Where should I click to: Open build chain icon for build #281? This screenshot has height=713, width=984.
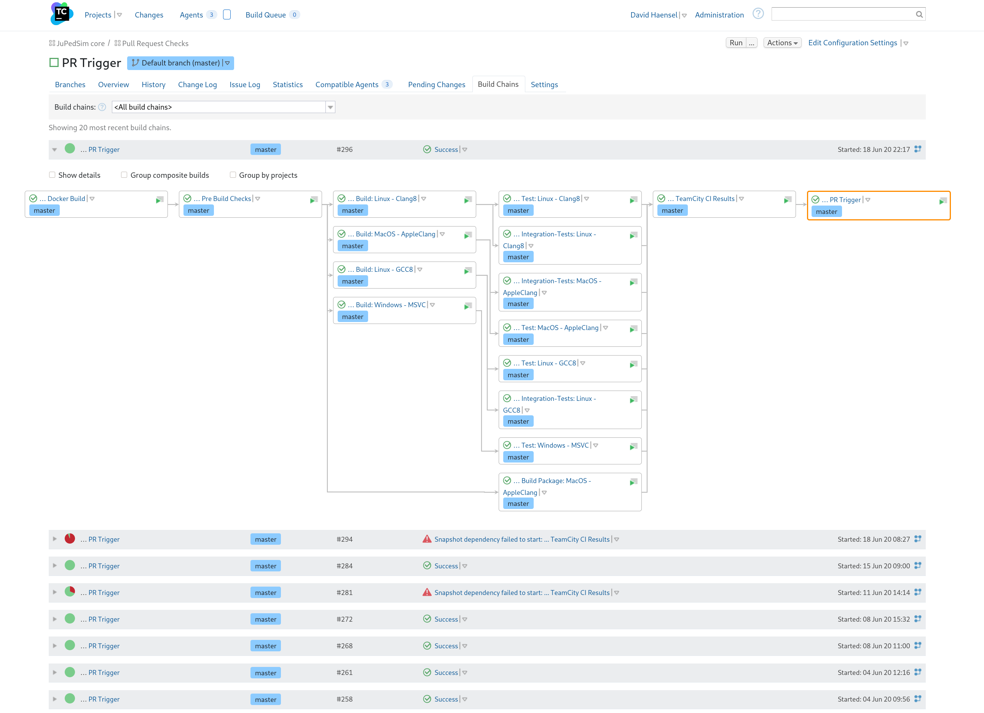(x=918, y=592)
